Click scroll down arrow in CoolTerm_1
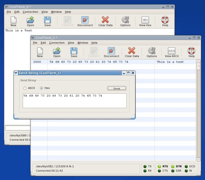This screenshot has width=205, height=180. tap(199, 159)
